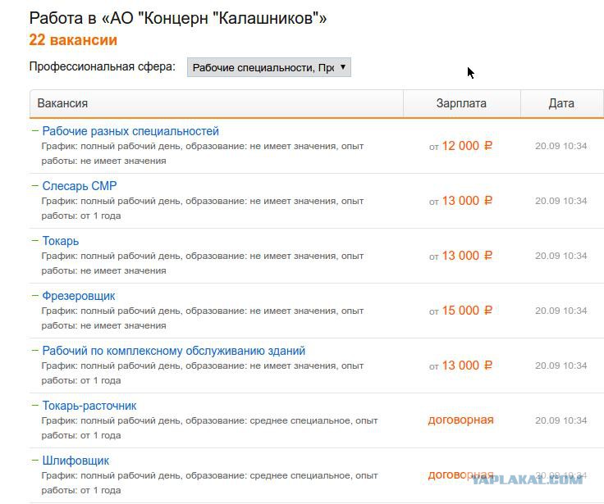
Task: Click the dash icon beside Шлифовщик
Action: tap(35, 460)
